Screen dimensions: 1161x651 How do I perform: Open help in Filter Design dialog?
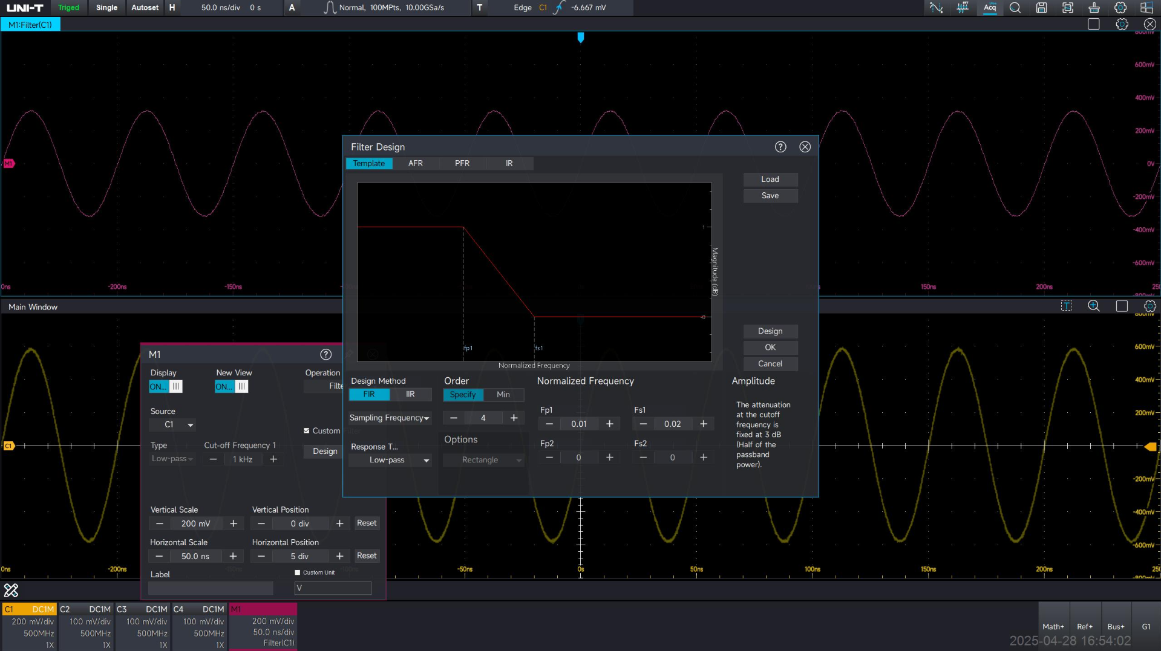click(780, 147)
